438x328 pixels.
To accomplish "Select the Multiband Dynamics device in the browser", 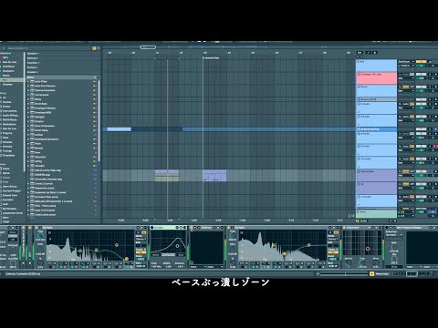I will click(47, 139).
